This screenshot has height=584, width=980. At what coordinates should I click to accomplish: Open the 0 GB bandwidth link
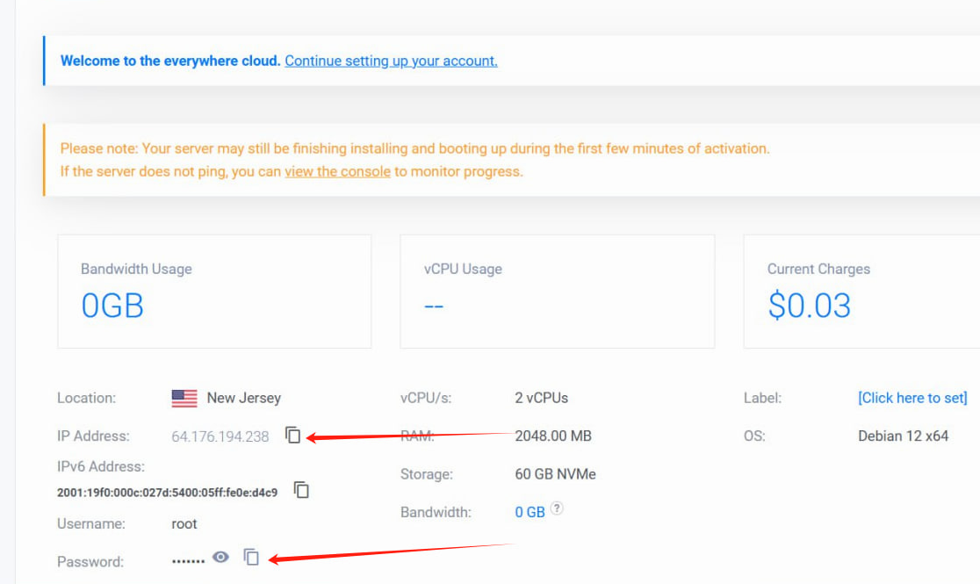pyautogui.click(x=530, y=512)
